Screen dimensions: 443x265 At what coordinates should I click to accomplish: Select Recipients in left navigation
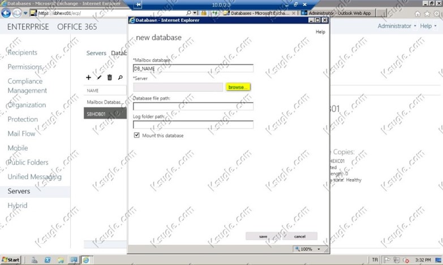(22, 52)
